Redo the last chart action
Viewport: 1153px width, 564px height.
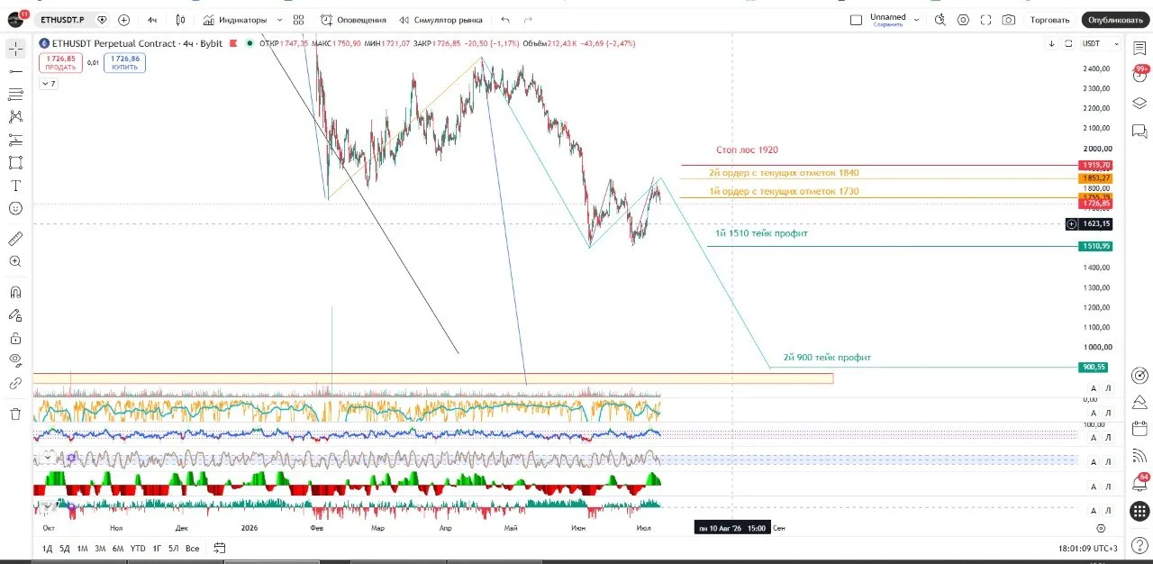(x=528, y=19)
